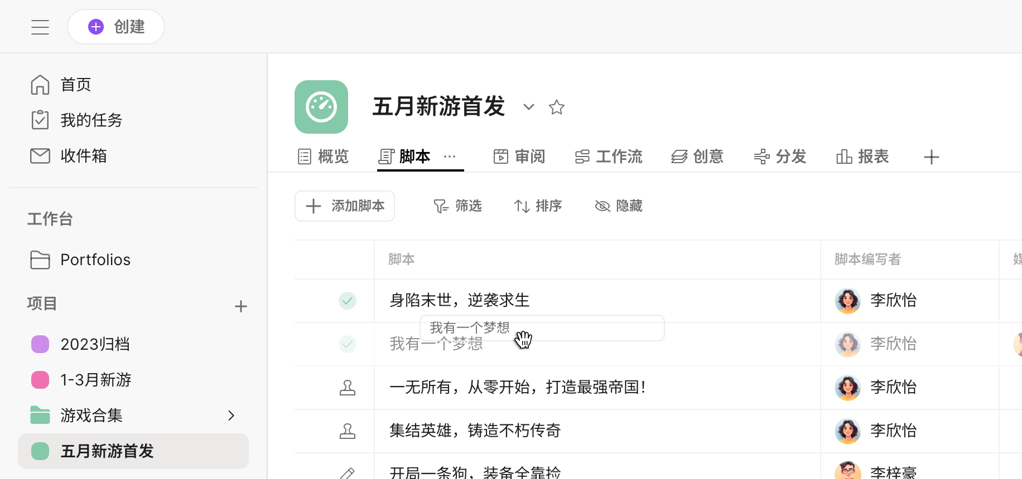Switch to the 审阅 tab
Screen dimensions: 1022x479
coord(519,157)
